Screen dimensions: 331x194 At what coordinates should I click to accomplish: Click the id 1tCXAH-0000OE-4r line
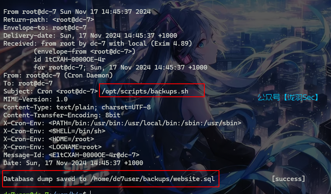coord(70,59)
